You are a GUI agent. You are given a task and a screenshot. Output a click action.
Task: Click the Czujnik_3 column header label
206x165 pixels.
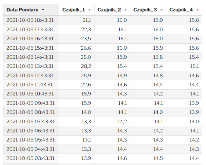click(x=145, y=10)
